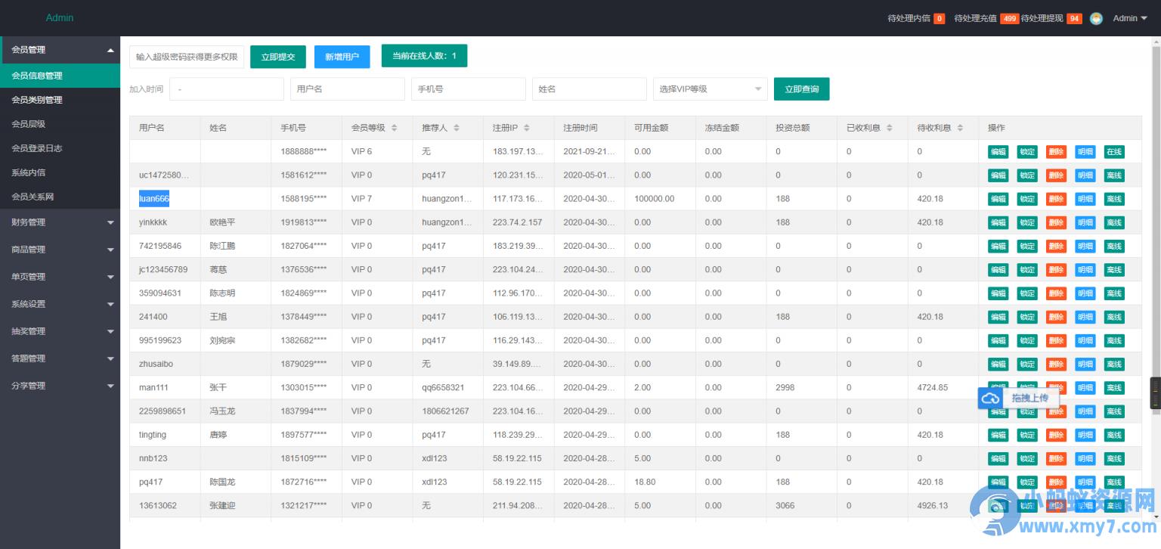This screenshot has width=1161, height=549.
Task: Sort by 注册IP column arrows
Action: point(527,128)
